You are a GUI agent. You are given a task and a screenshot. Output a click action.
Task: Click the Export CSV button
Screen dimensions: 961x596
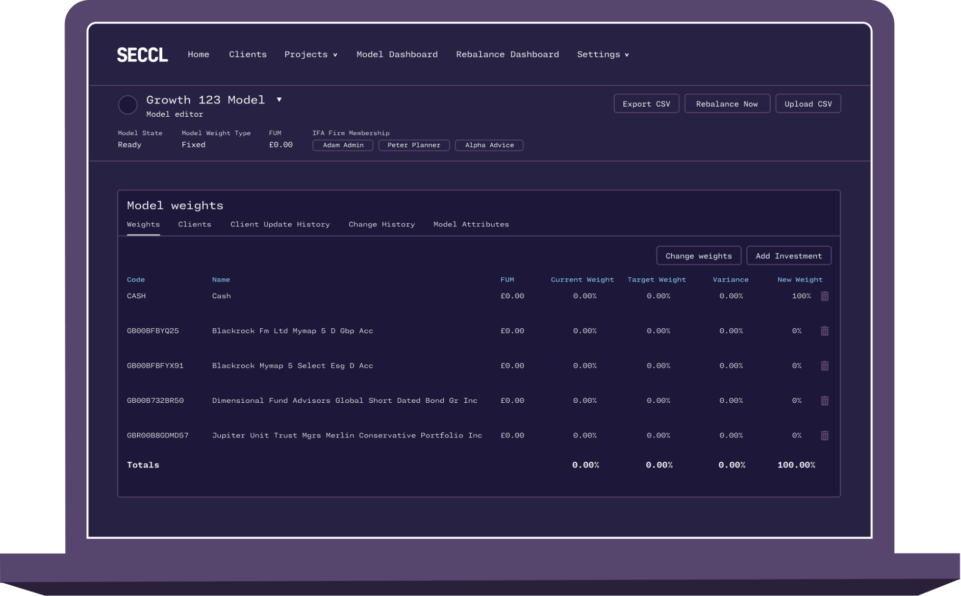(646, 103)
